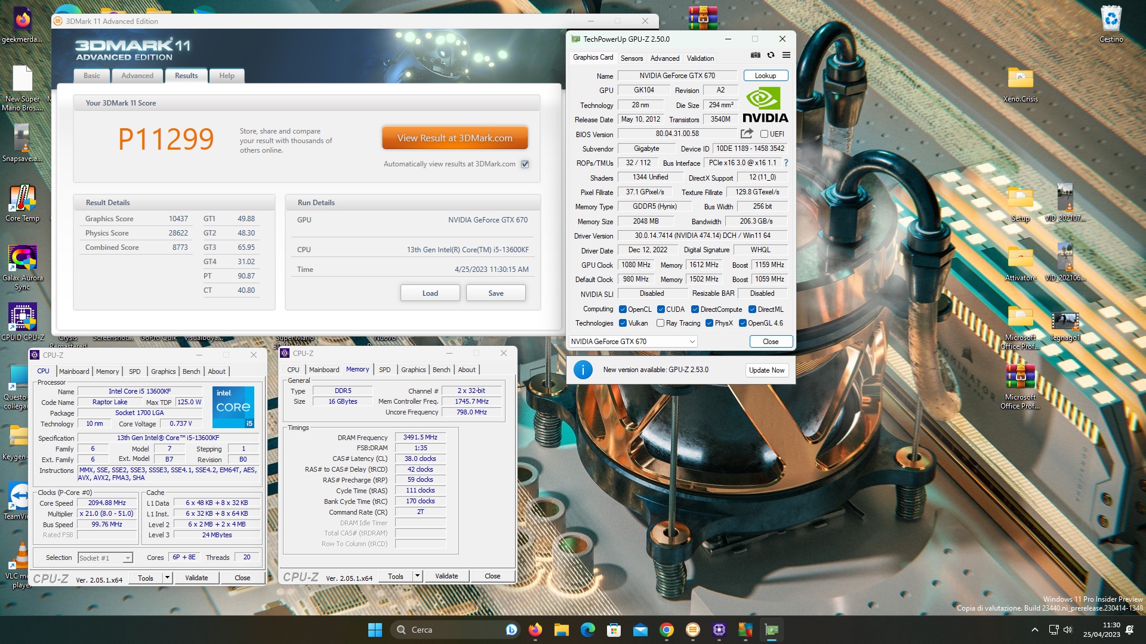Open Firefox from the taskbar
This screenshot has height=644, width=1146.
point(535,630)
